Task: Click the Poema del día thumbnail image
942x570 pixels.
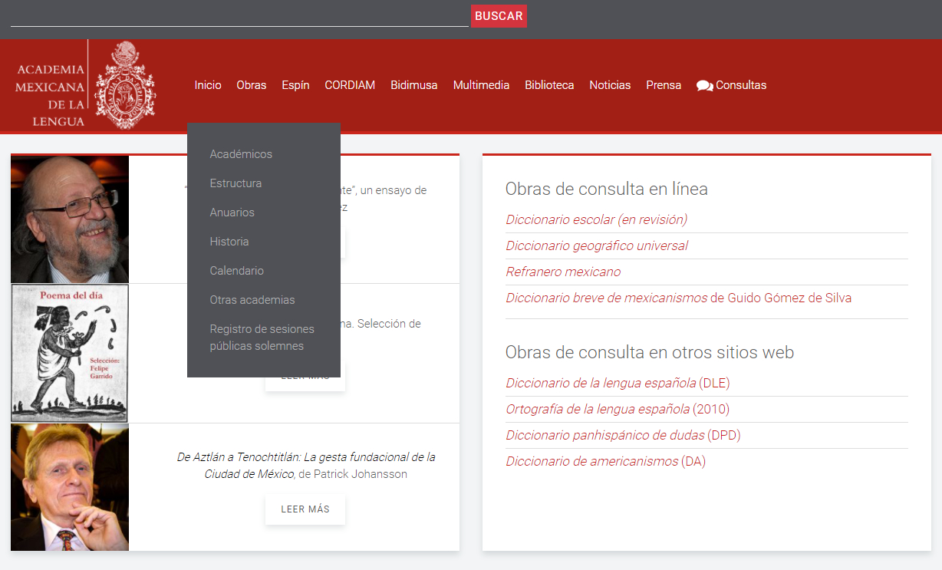Action: (x=70, y=354)
